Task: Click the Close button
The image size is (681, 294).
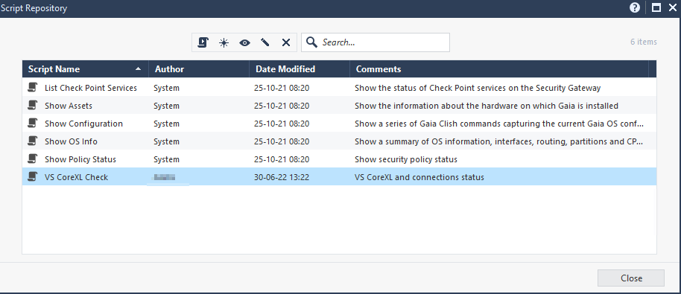Action: point(630,278)
